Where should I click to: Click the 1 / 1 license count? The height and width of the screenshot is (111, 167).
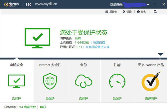click(x=79, y=47)
